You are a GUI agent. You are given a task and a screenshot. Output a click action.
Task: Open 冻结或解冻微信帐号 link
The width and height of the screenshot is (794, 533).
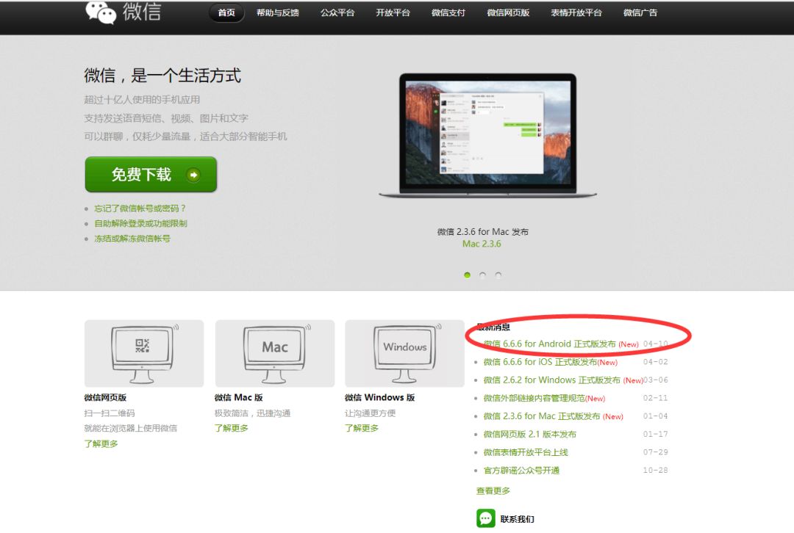[x=132, y=239]
